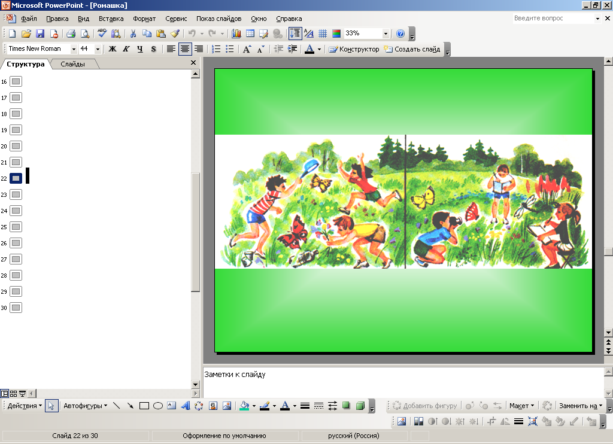This screenshot has height=444, width=613.
Task: Click the Заметки к слайду notes field
Action: (x=403, y=382)
